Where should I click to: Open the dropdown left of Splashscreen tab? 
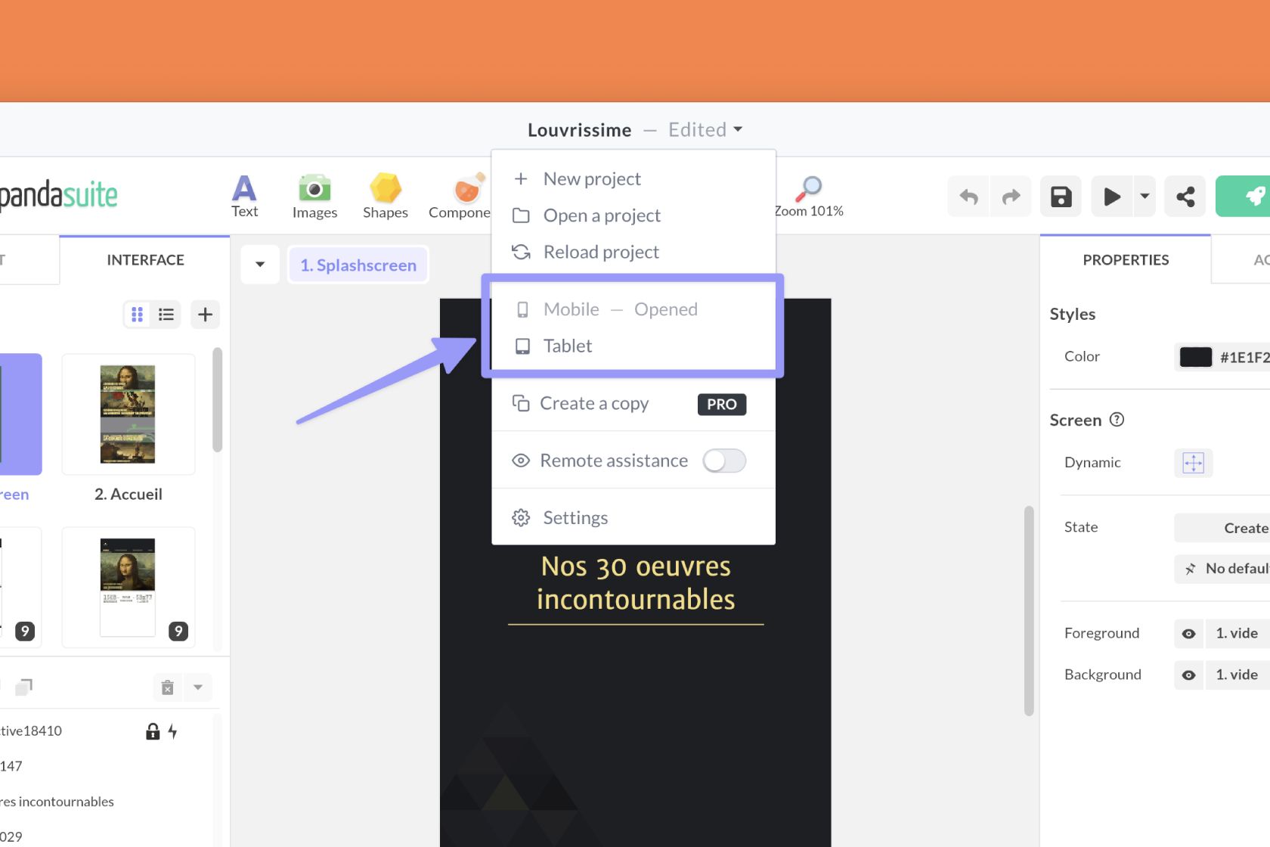pos(260,265)
